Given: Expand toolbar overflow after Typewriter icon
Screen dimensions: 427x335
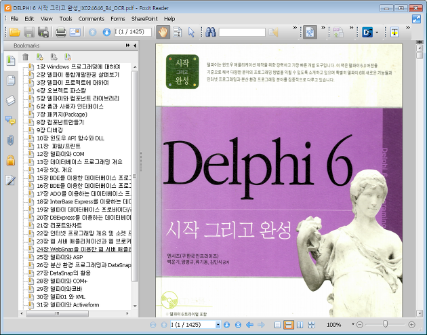Looking at the screenshot, I should [x=407, y=28].
